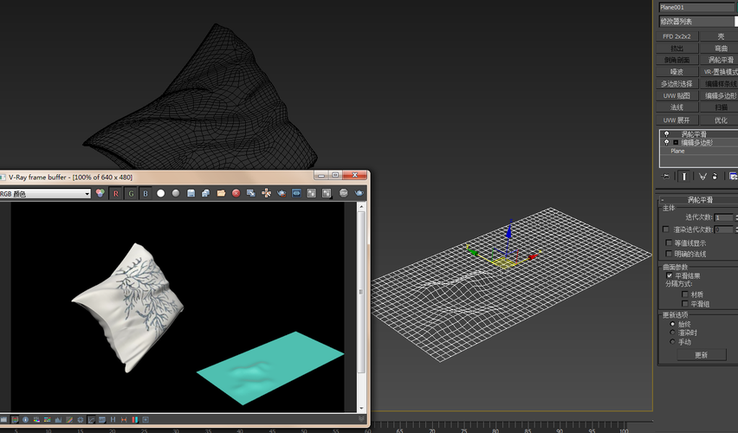Select the 渲染时 radio button
Viewport: 738px width, 433px height.
coord(673,333)
